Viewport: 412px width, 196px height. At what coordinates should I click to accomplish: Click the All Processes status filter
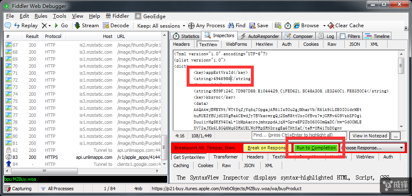click(x=57, y=189)
